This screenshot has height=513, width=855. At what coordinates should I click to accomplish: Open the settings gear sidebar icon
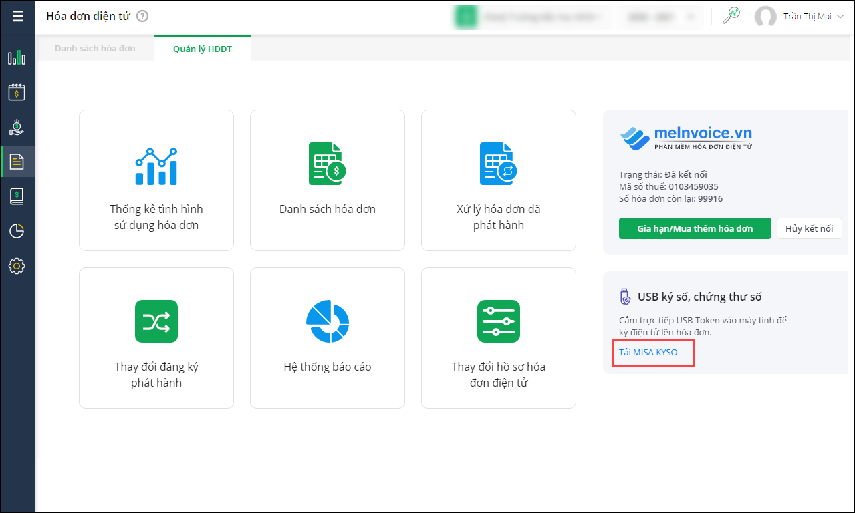(17, 266)
